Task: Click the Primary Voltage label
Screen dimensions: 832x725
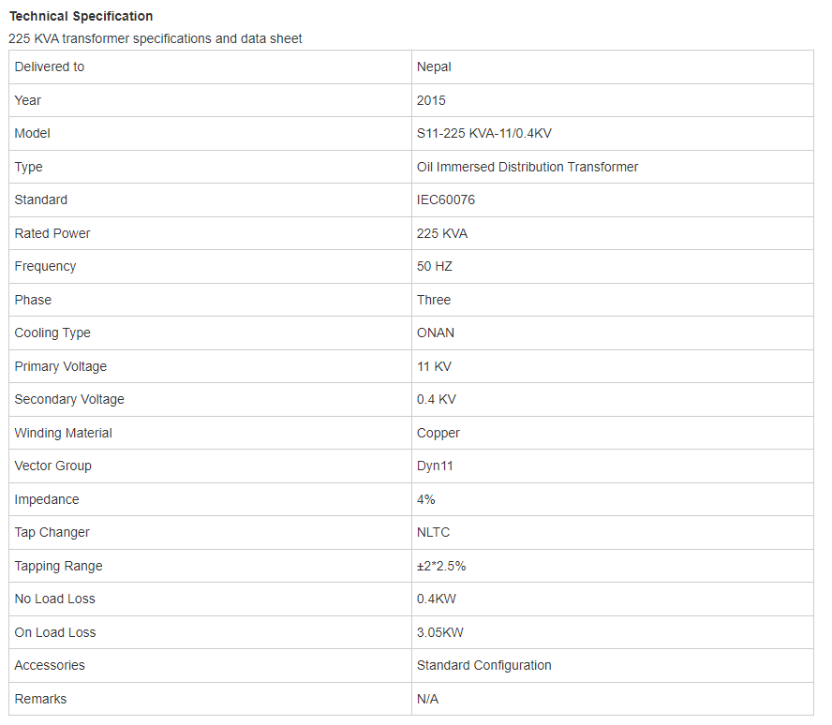Action: (x=61, y=366)
